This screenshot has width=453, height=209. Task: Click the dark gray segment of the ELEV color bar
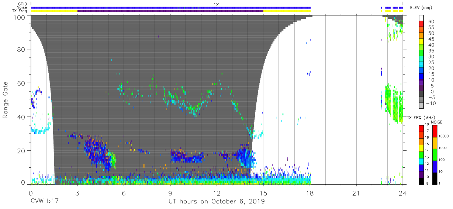coord(422,94)
